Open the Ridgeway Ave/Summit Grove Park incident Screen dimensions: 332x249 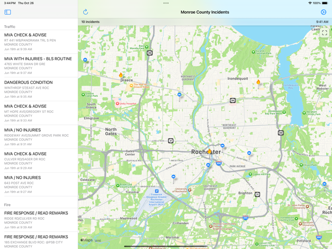[39, 137]
